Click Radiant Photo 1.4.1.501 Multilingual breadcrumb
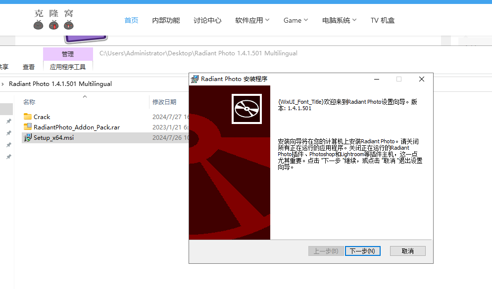 [x=60, y=84]
